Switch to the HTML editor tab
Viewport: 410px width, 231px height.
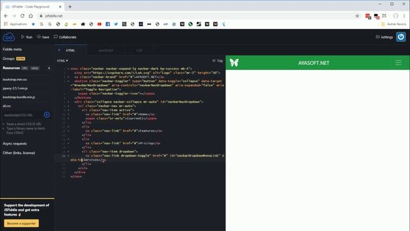[x=70, y=50]
